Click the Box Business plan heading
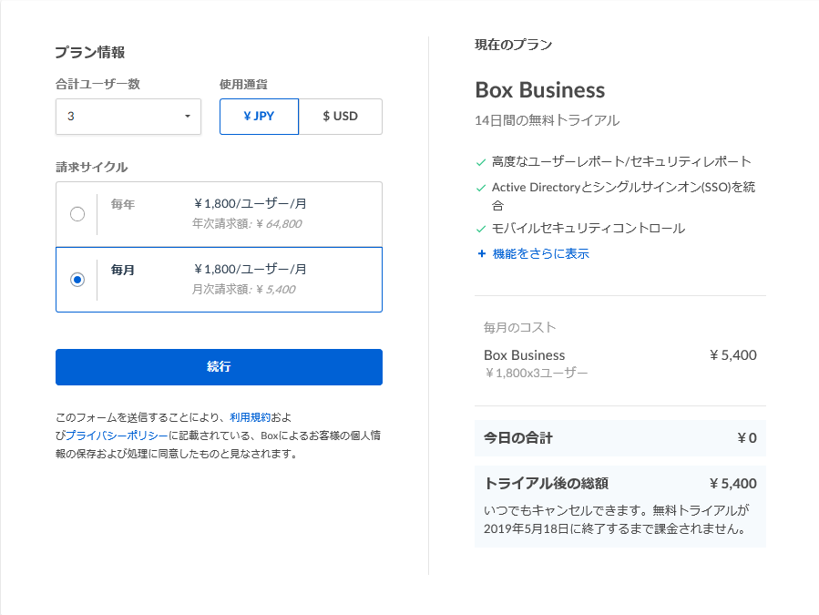Image resolution: width=819 pixels, height=615 pixels. click(x=539, y=90)
